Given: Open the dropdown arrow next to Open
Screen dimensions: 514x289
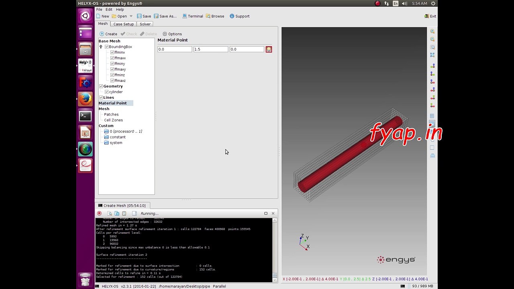Looking at the screenshot, I should pos(131,16).
